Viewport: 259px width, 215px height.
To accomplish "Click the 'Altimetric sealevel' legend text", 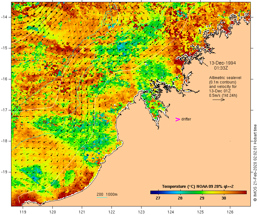I will coord(225,78).
